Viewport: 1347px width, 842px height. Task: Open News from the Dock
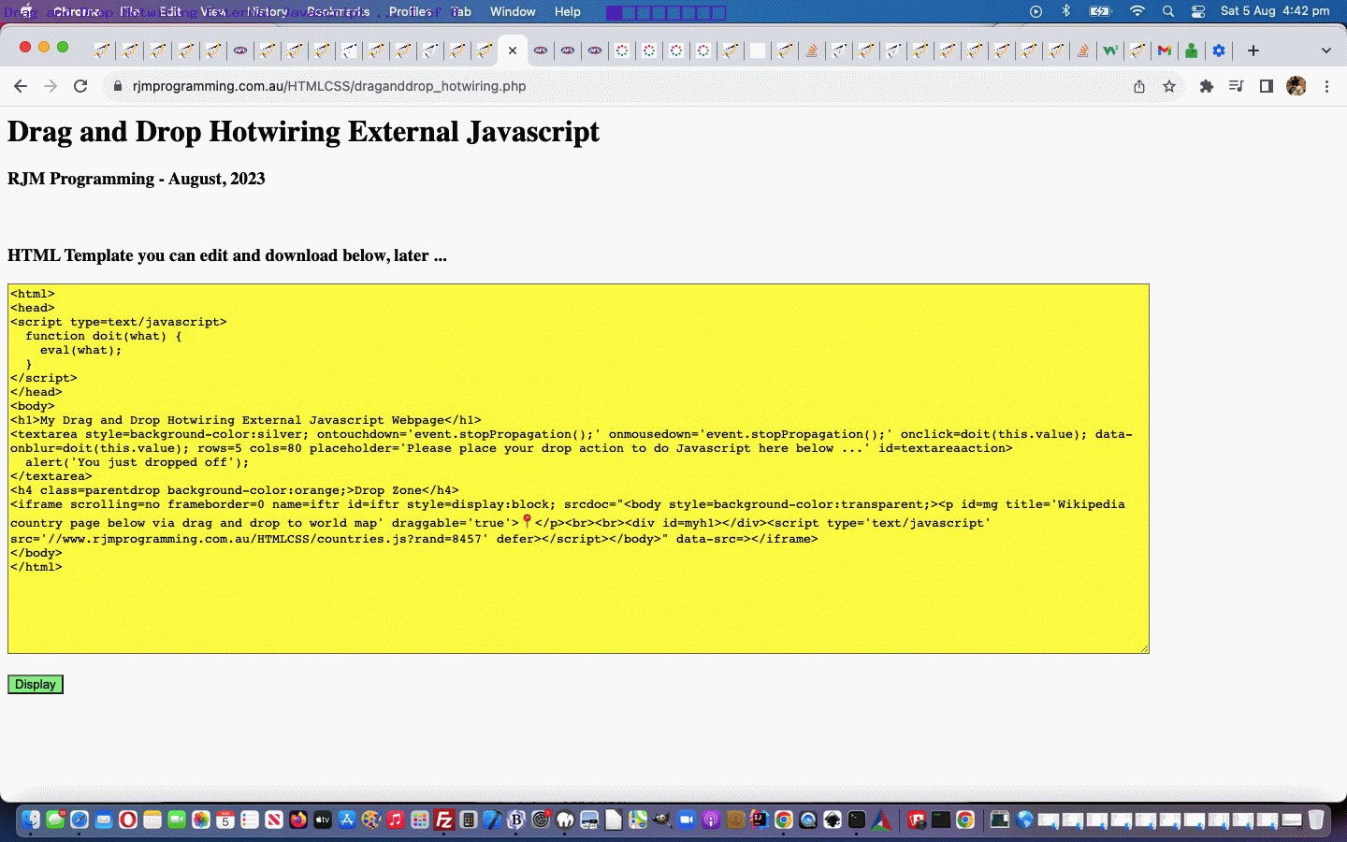(274, 820)
